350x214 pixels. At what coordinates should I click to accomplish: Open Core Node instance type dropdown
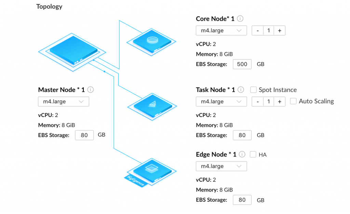coord(221,30)
